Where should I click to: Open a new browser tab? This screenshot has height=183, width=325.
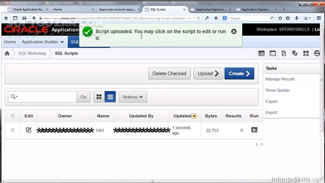point(284,9)
